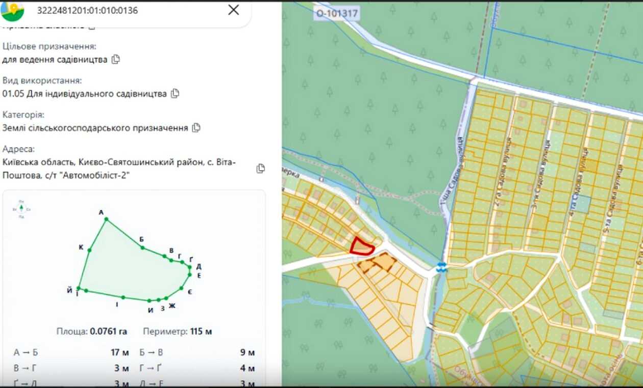Close the parcel info panel
The image size is (643, 388).
click(x=233, y=10)
